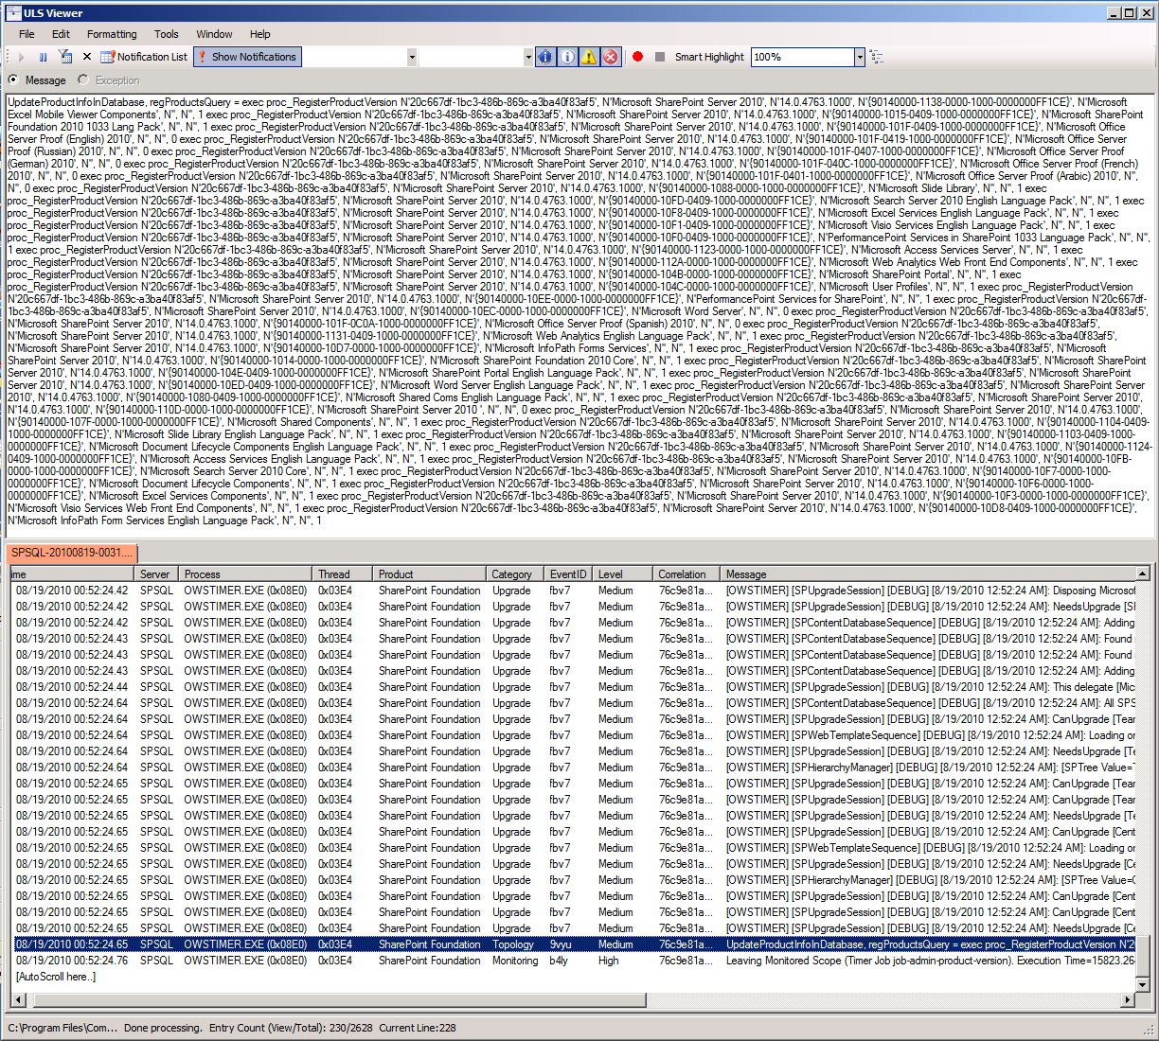
Task: Expand the first empty toolbar combo box
Action: coord(412,58)
